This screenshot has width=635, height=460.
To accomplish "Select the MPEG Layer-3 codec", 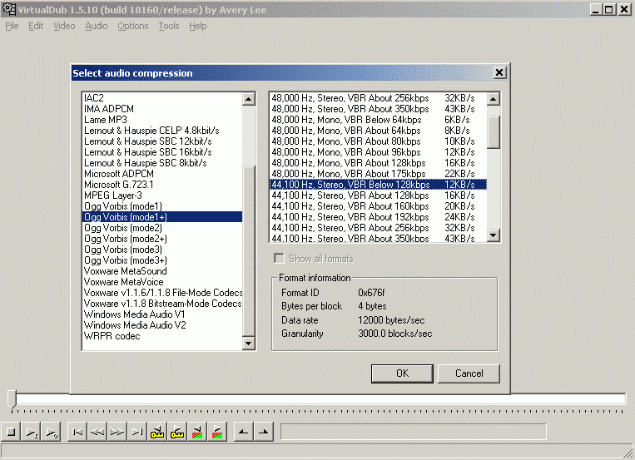I will pos(162,195).
